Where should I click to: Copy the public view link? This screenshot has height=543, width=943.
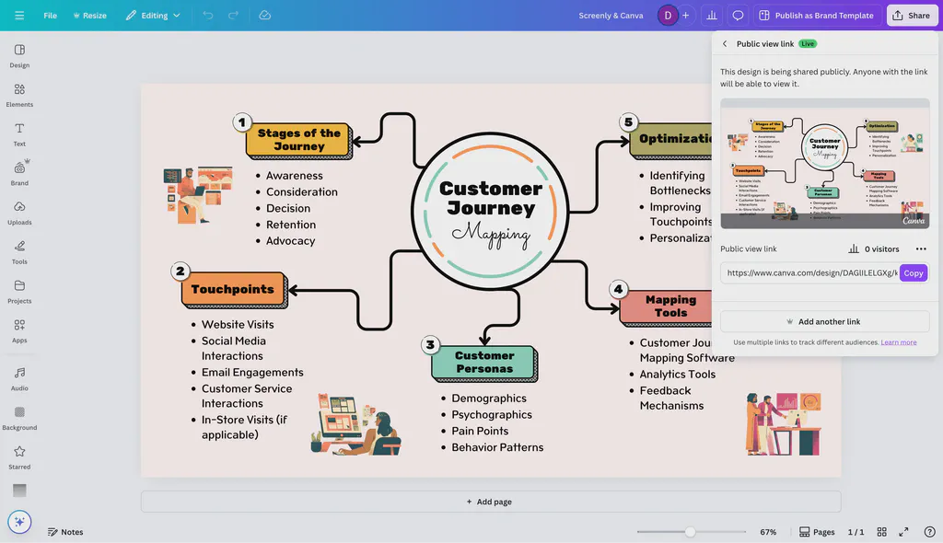pos(913,272)
